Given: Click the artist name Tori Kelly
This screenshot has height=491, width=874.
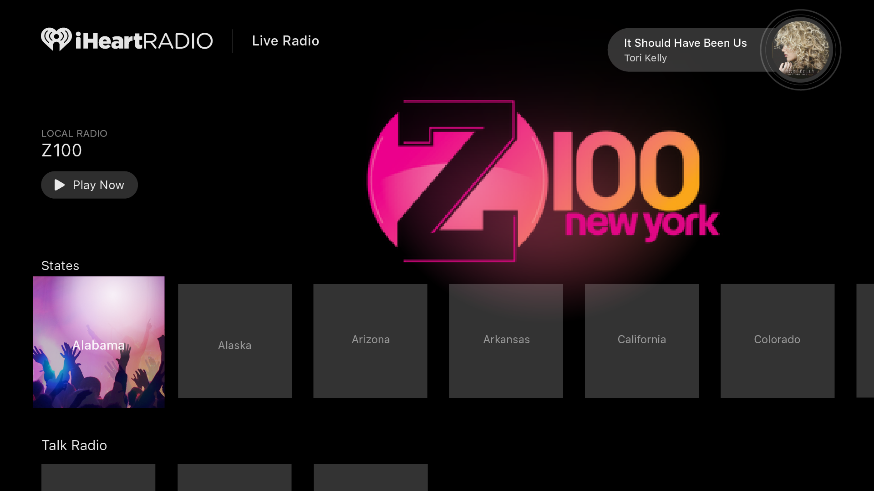Looking at the screenshot, I should point(645,58).
